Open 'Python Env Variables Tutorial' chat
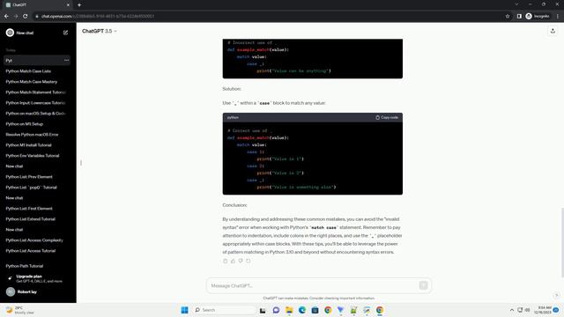The height and width of the screenshot is (317, 564). click(x=33, y=156)
